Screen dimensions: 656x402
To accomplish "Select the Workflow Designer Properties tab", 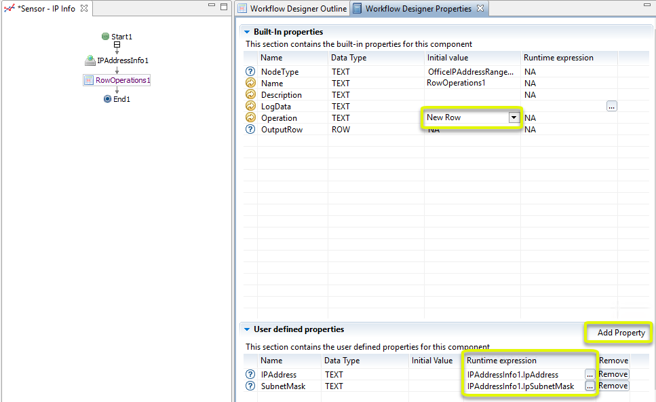I will [419, 8].
